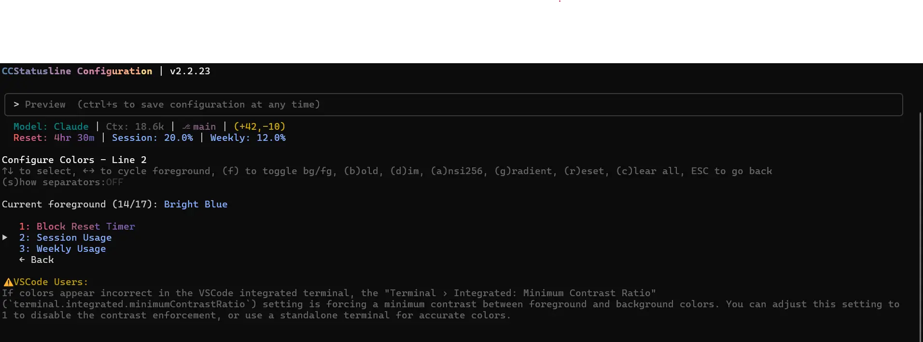923x342 pixels.
Task: Click the git branch icon before main
Action: coord(186,127)
